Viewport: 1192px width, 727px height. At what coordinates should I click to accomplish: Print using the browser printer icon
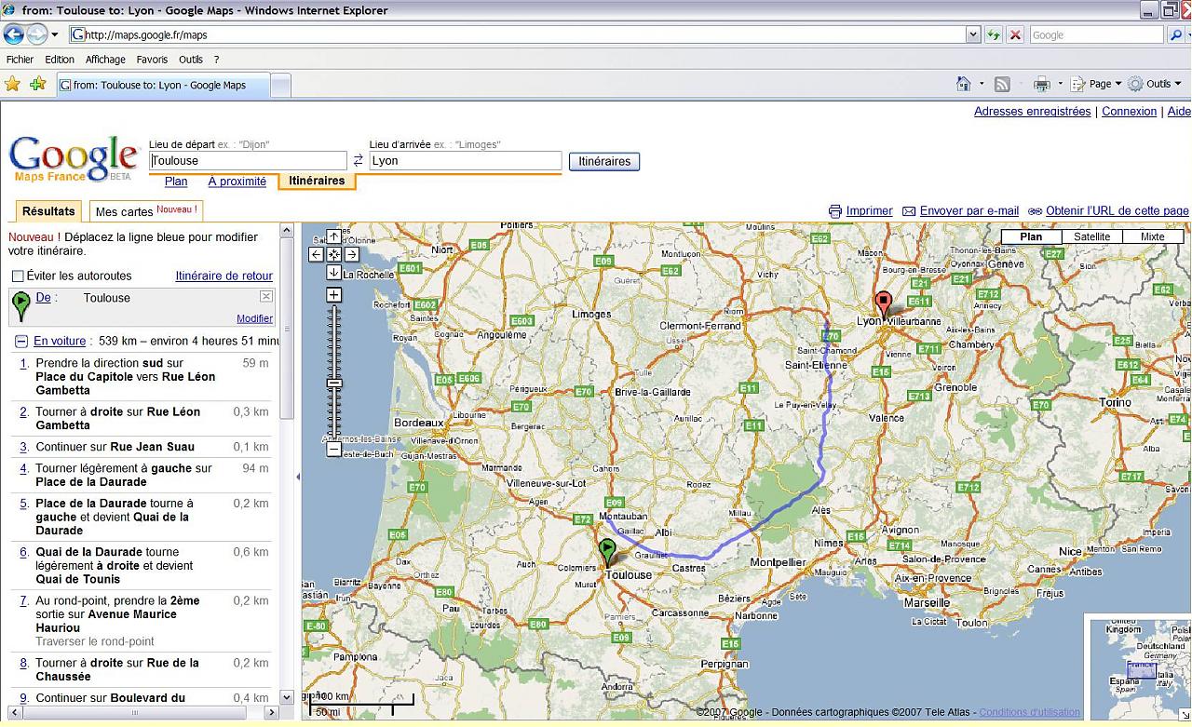pyautogui.click(x=1042, y=84)
